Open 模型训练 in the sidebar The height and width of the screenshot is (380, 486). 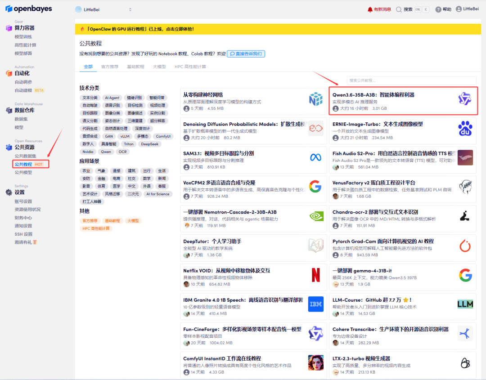(x=23, y=36)
